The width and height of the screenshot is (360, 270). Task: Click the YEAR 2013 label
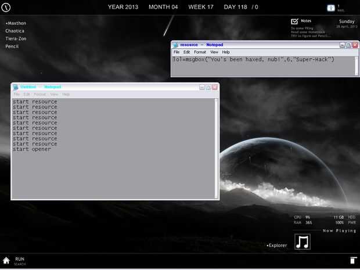tap(123, 7)
